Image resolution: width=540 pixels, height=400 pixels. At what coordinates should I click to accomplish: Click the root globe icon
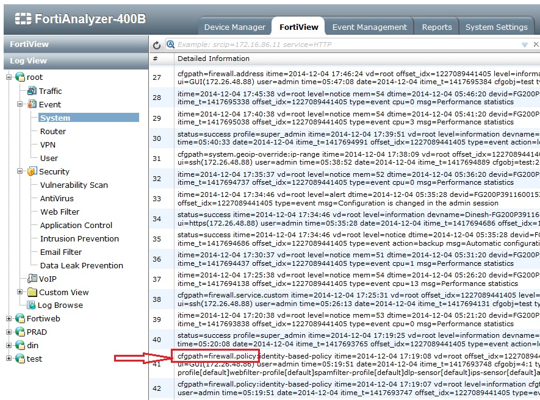pos(20,77)
